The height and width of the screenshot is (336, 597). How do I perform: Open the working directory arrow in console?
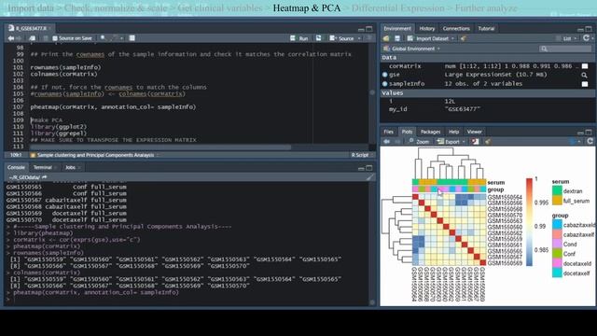[45, 177]
